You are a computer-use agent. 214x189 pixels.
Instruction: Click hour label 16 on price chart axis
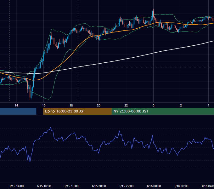pyautogui.click(x=44, y=106)
